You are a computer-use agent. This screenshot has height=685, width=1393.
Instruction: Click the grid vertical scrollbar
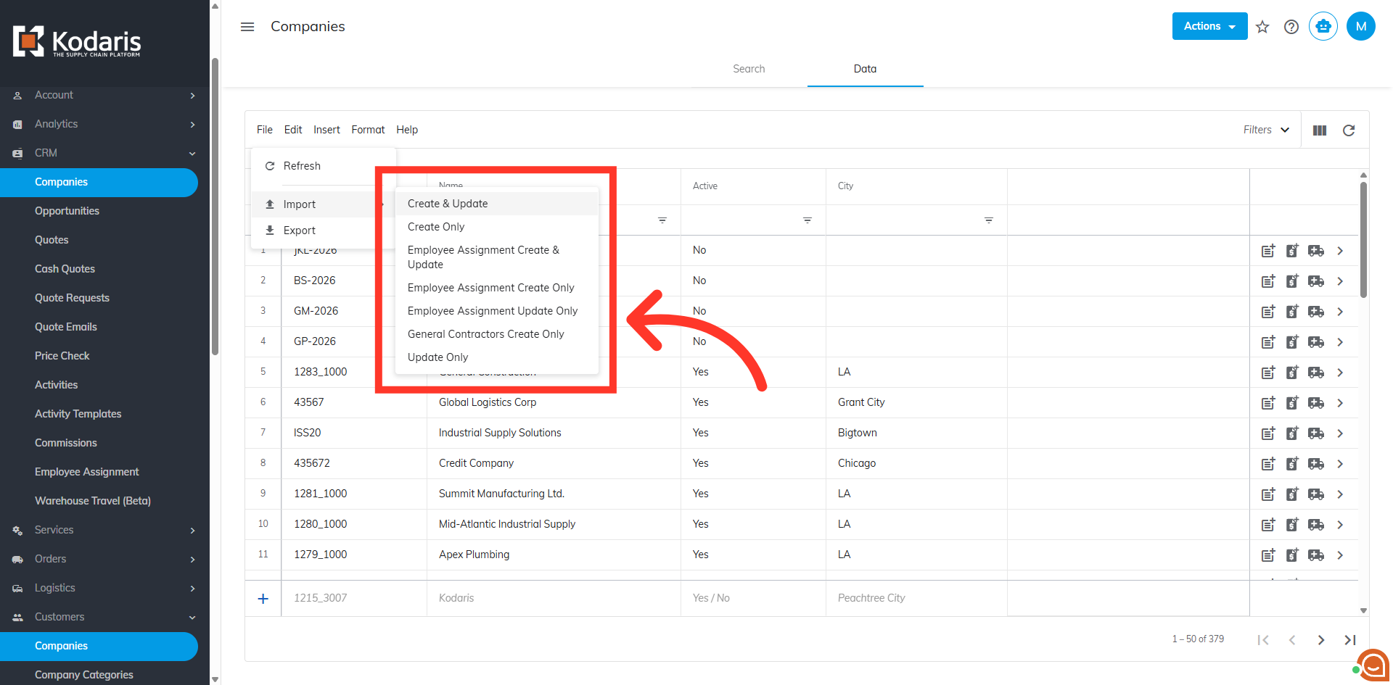[1363, 239]
